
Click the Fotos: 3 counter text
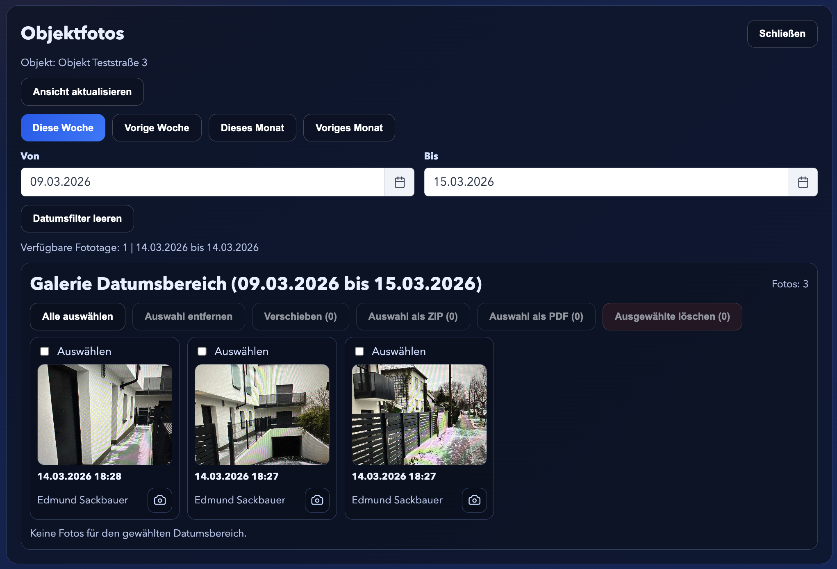click(x=790, y=284)
